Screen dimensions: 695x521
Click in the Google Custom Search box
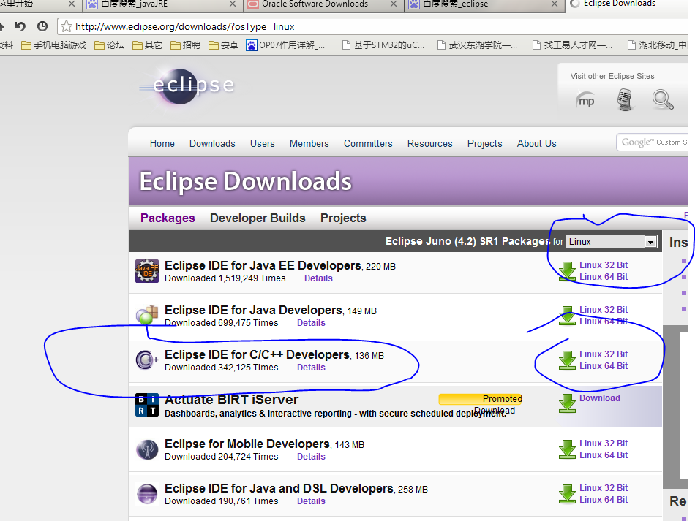(x=653, y=142)
